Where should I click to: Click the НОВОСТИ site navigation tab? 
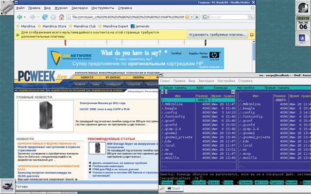pyautogui.click(x=87, y=78)
